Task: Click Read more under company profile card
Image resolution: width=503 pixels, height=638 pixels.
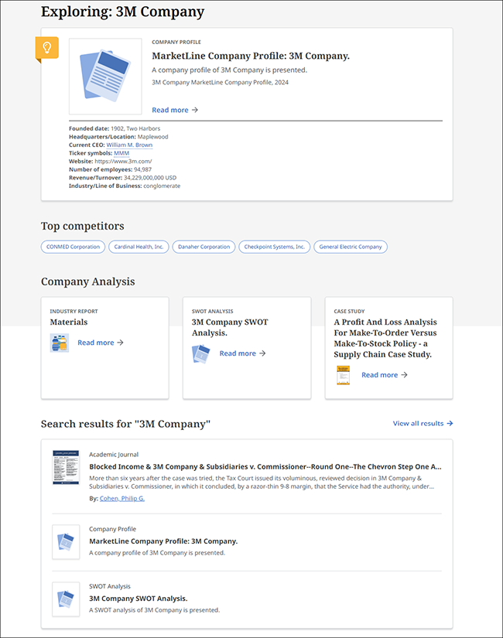Action: coord(175,110)
